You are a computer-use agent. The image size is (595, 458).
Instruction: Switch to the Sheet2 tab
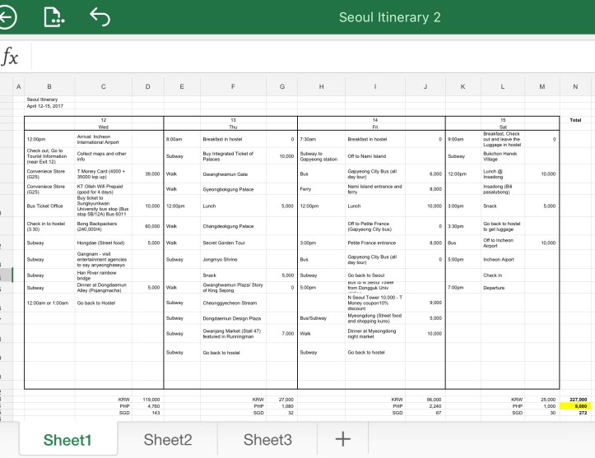tap(168, 440)
